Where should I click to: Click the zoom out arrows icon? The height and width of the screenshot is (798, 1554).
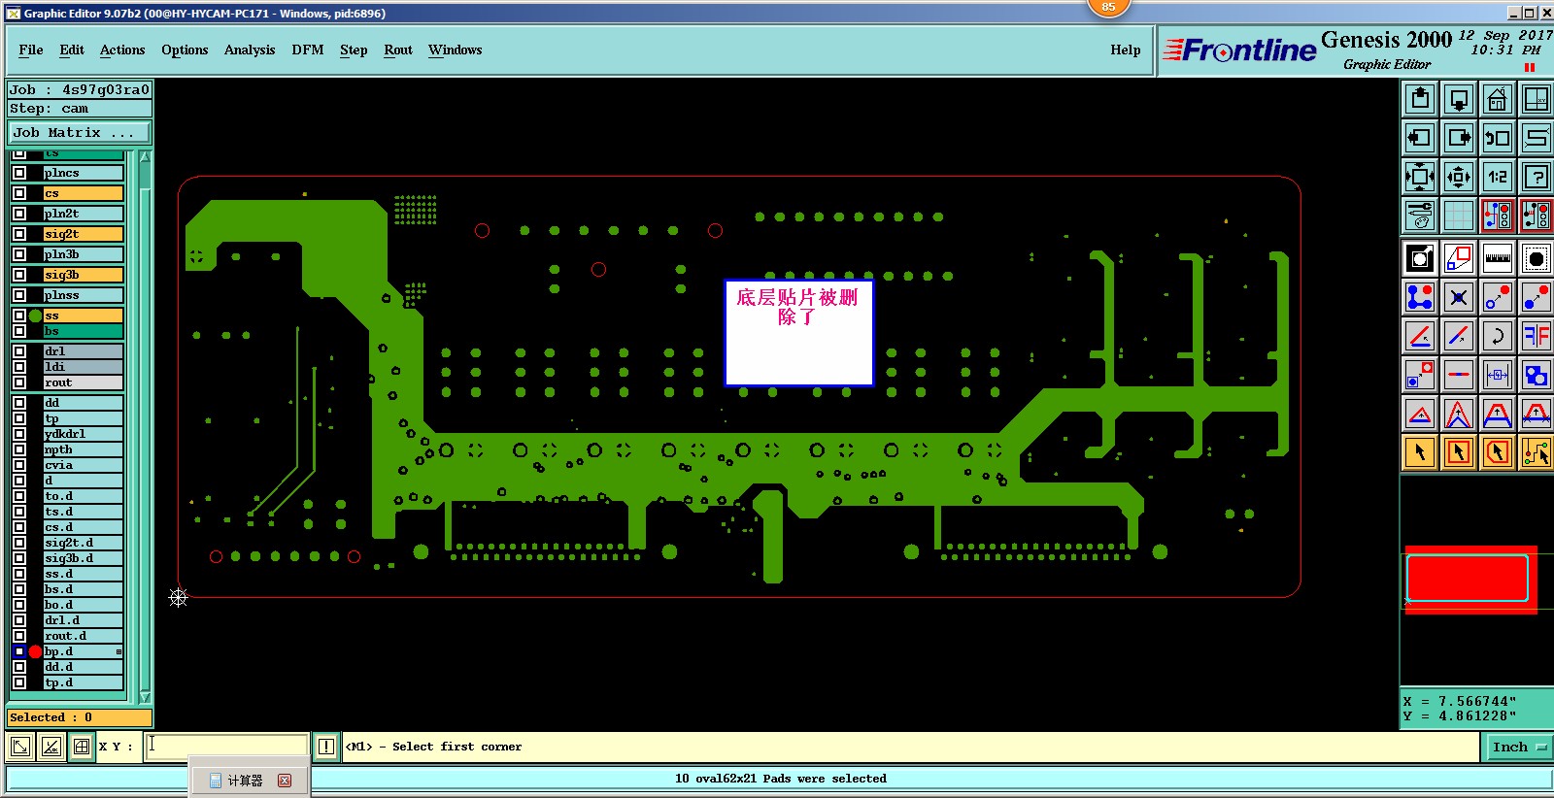click(x=1459, y=177)
